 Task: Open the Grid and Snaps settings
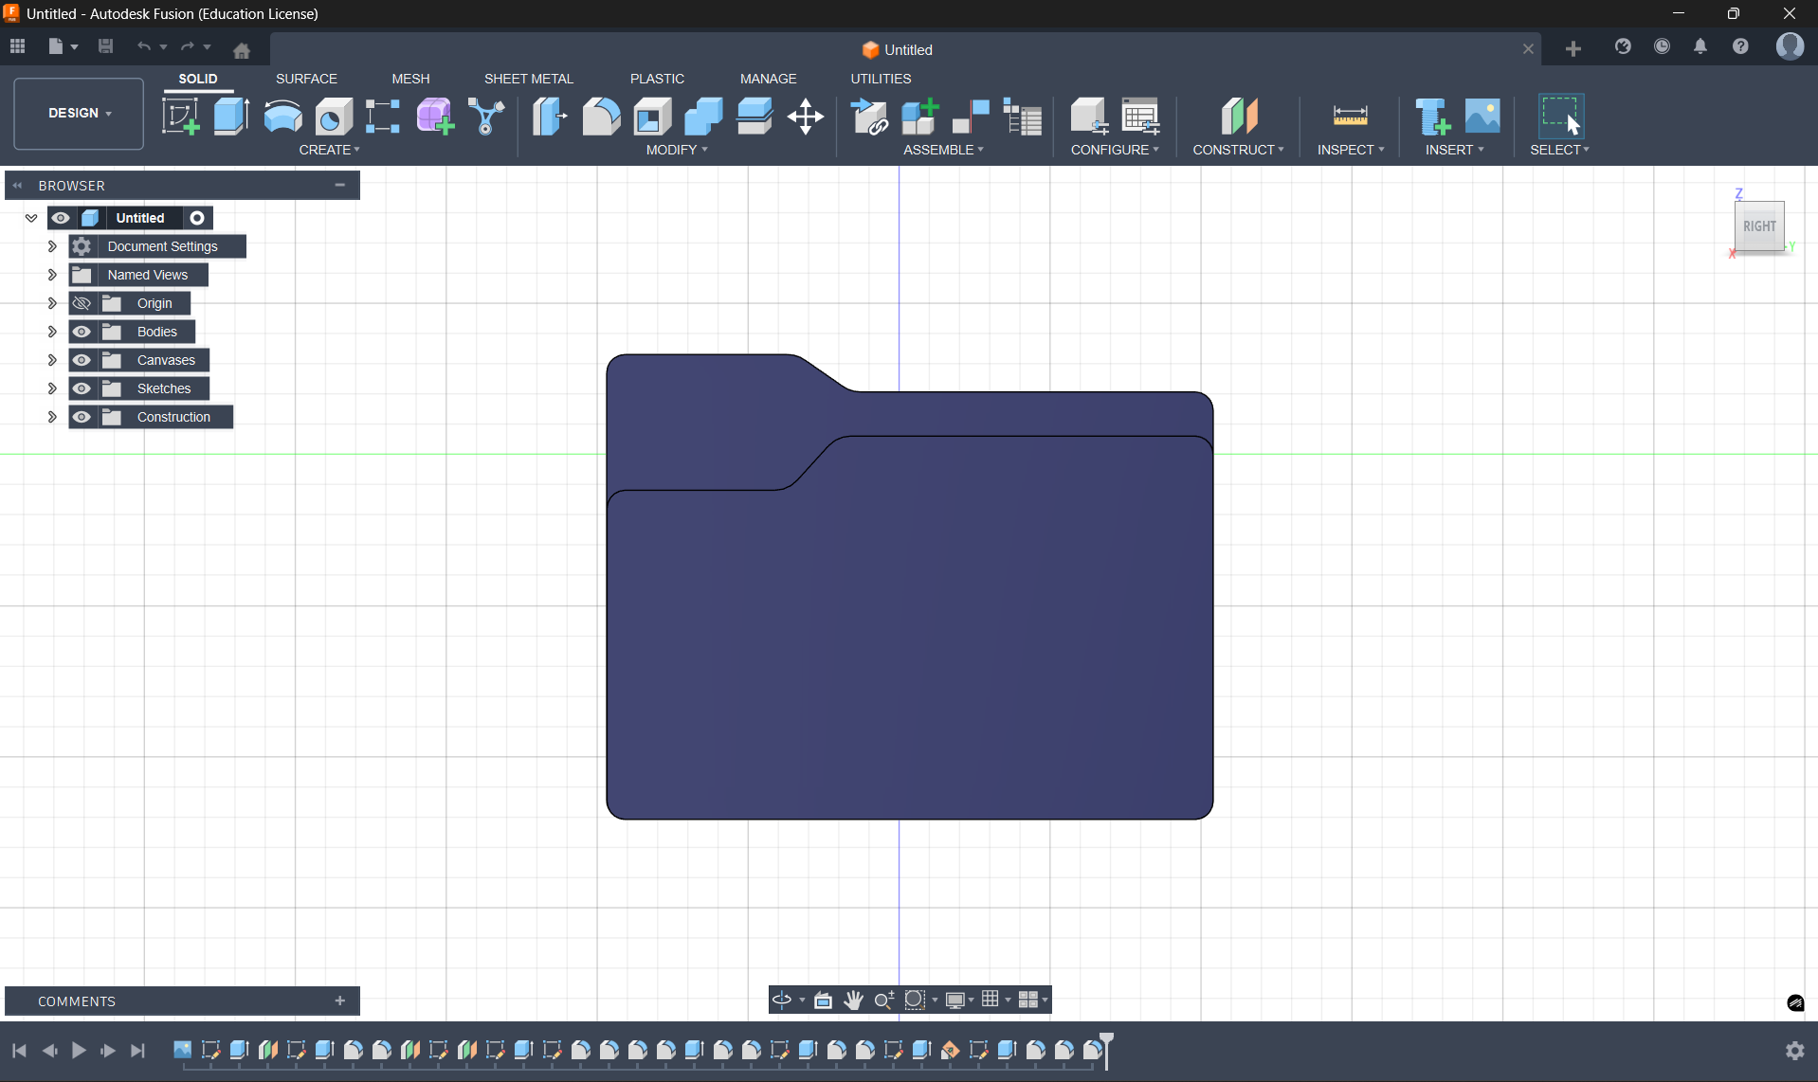[991, 1000]
